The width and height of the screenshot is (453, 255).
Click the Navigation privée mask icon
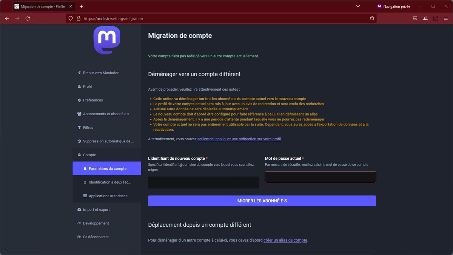click(x=379, y=6)
